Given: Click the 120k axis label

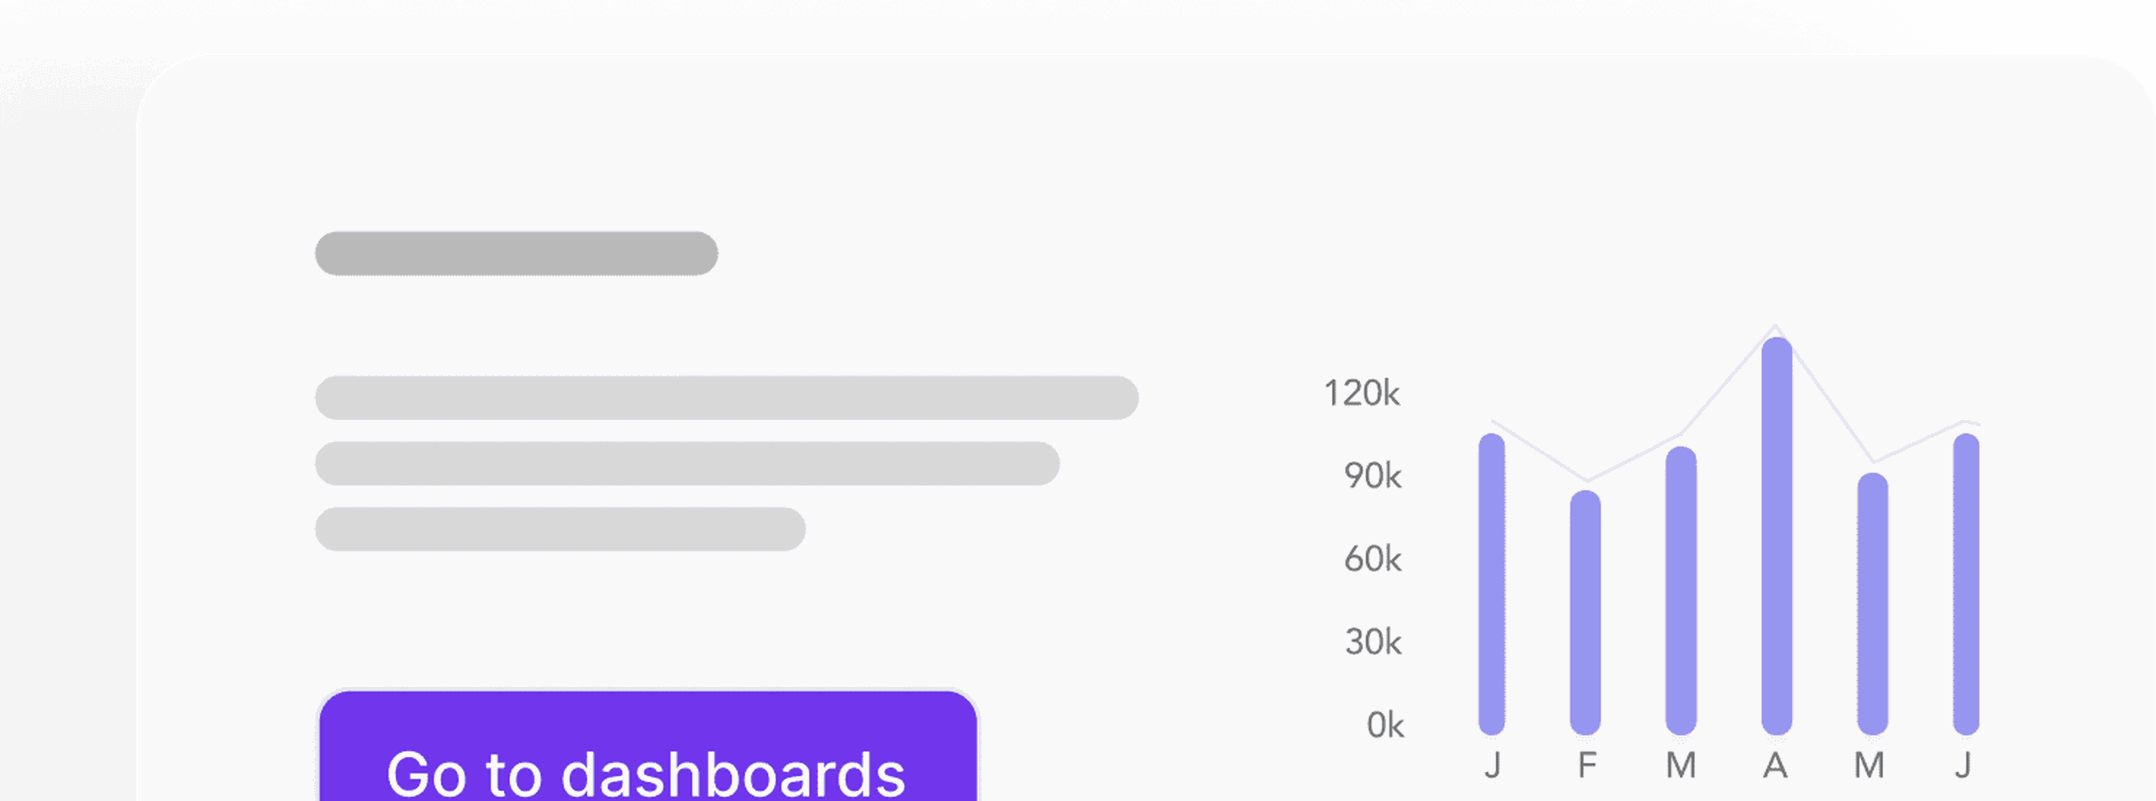Looking at the screenshot, I should pyautogui.click(x=1361, y=393).
